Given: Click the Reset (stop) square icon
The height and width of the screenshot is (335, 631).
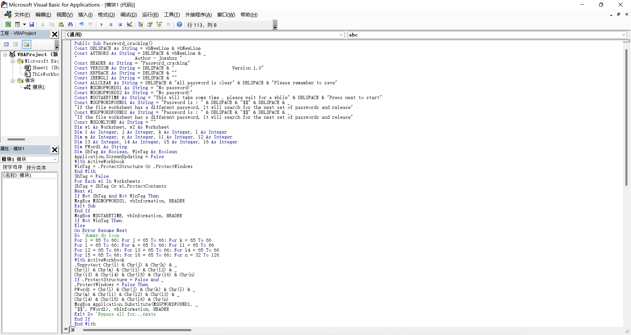Looking at the screenshot, I should coord(120,25).
